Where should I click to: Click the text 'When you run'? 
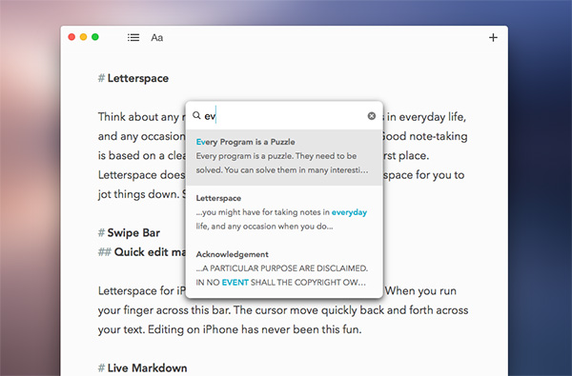tap(420, 290)
